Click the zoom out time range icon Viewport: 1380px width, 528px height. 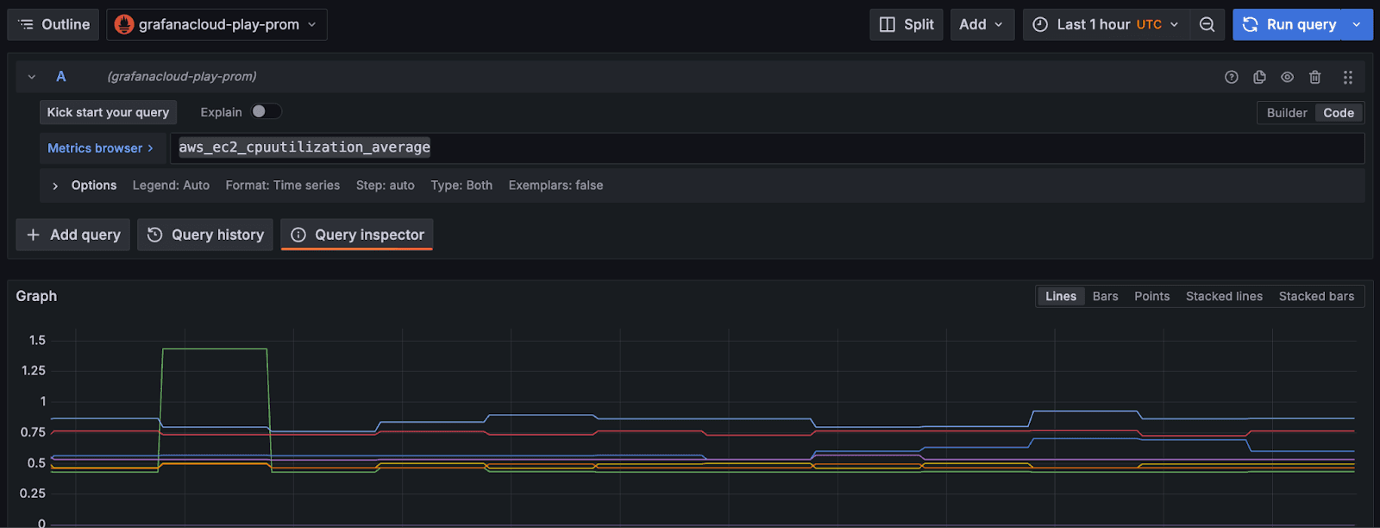click(x=1207, y=24)
